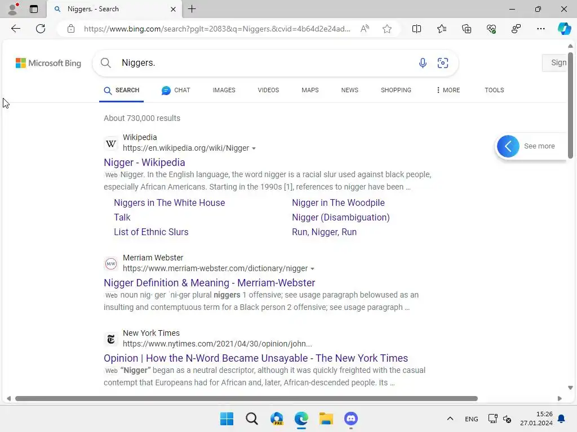The height and width of the screenshot is (432, 577).
Task: Open the Talk sublink under Wikipedia
Action: pyautogui.click(x=122, y=218)
